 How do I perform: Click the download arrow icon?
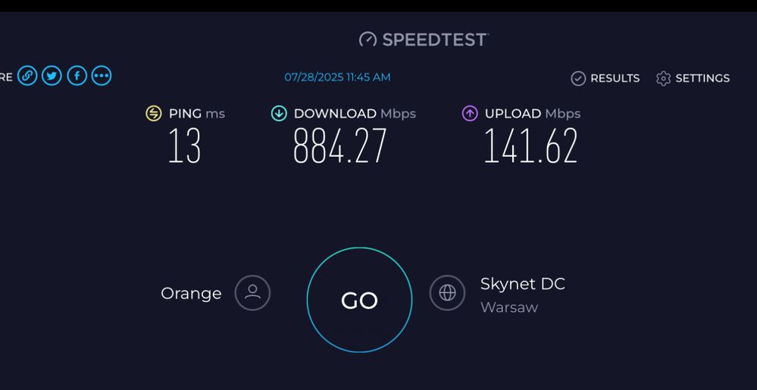coord(279,114)
